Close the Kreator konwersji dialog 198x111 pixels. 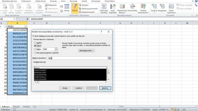109,32
